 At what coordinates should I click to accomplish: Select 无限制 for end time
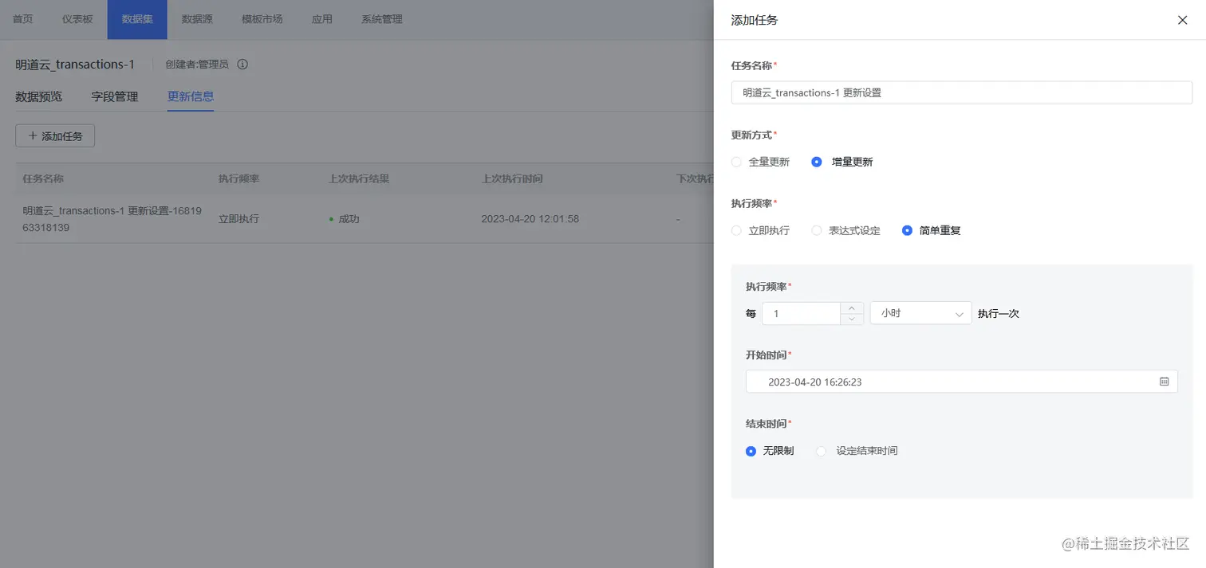point(770,451)
